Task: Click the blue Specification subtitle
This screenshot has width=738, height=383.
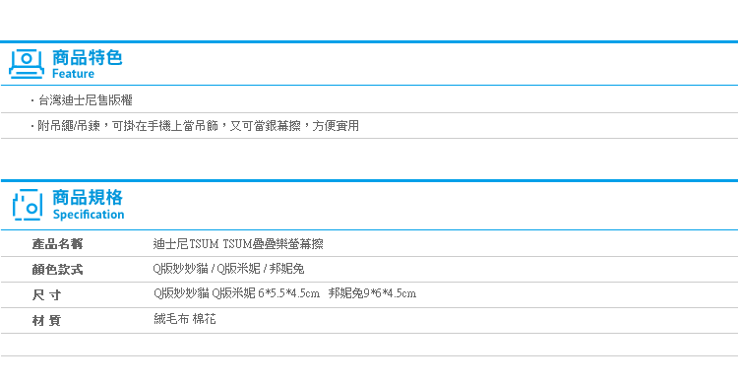Action: 89,215
